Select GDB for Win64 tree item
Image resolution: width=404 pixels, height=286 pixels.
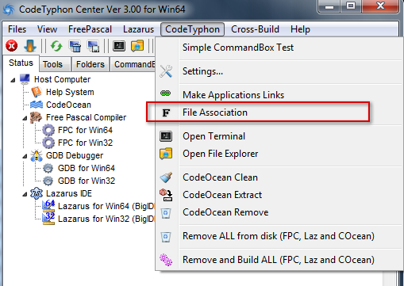coord(87,168)
